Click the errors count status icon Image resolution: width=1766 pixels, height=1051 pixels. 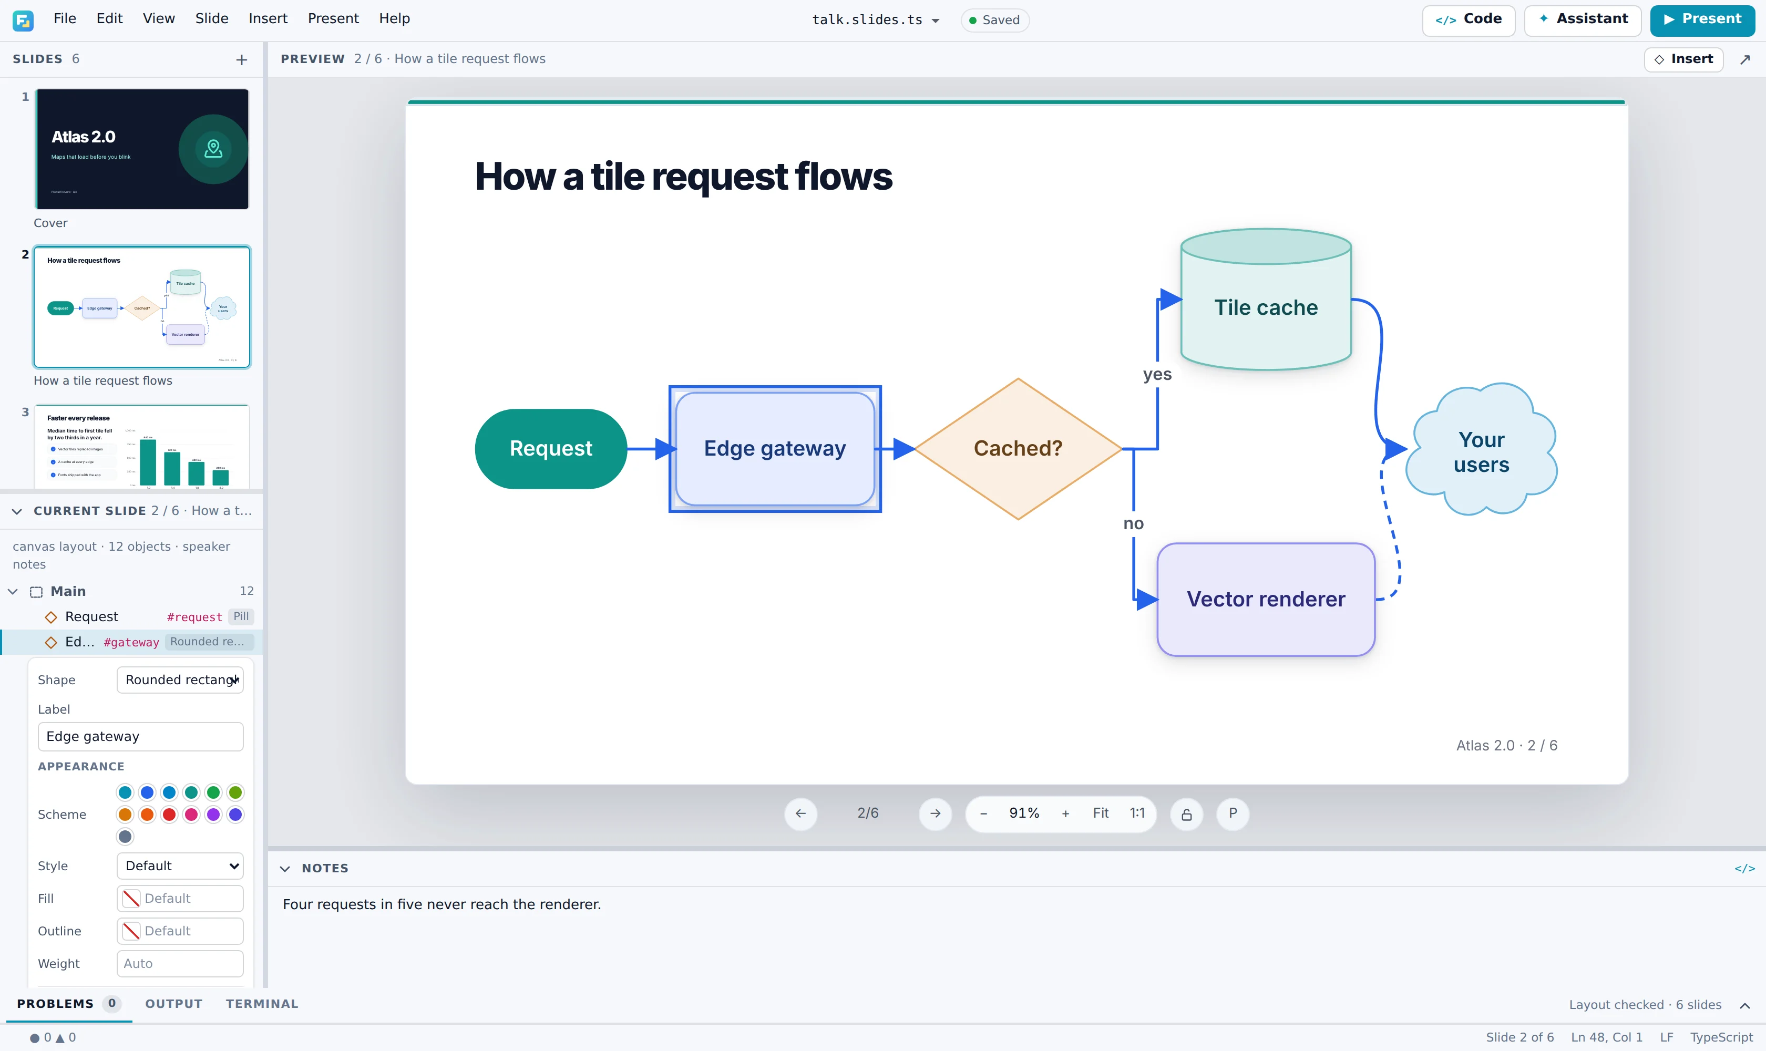click(34, 1037)
